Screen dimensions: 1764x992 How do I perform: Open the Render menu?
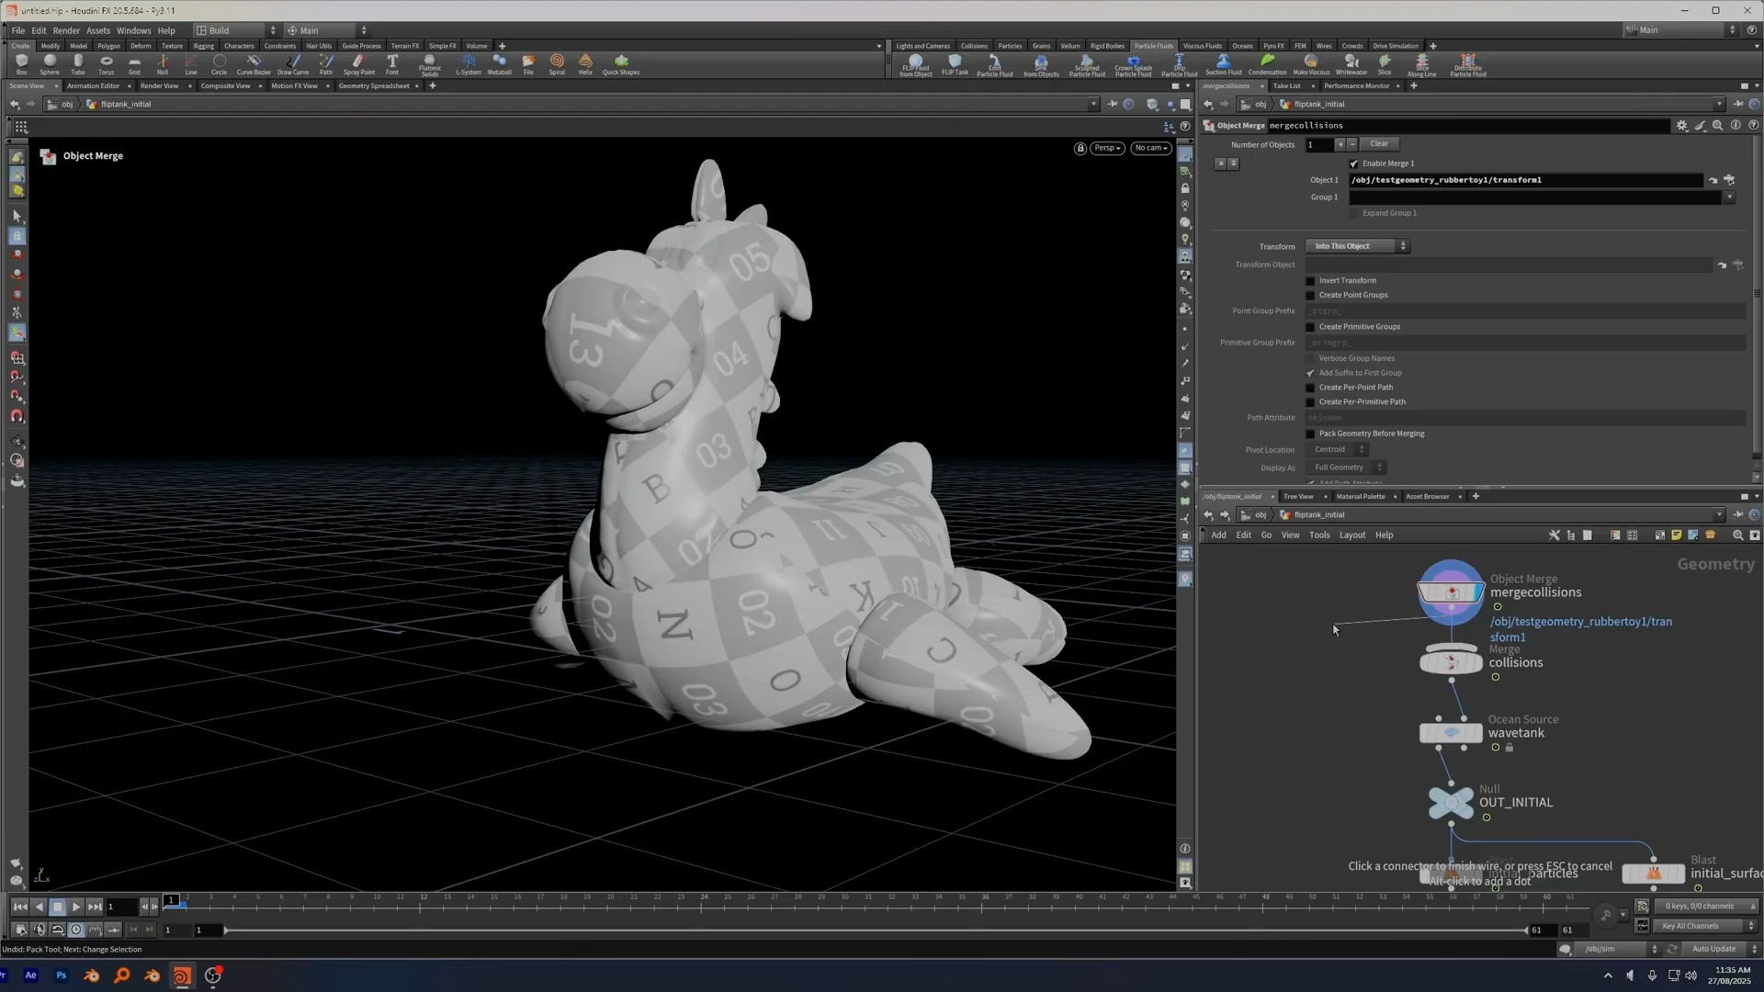click(x=66, y=30)
